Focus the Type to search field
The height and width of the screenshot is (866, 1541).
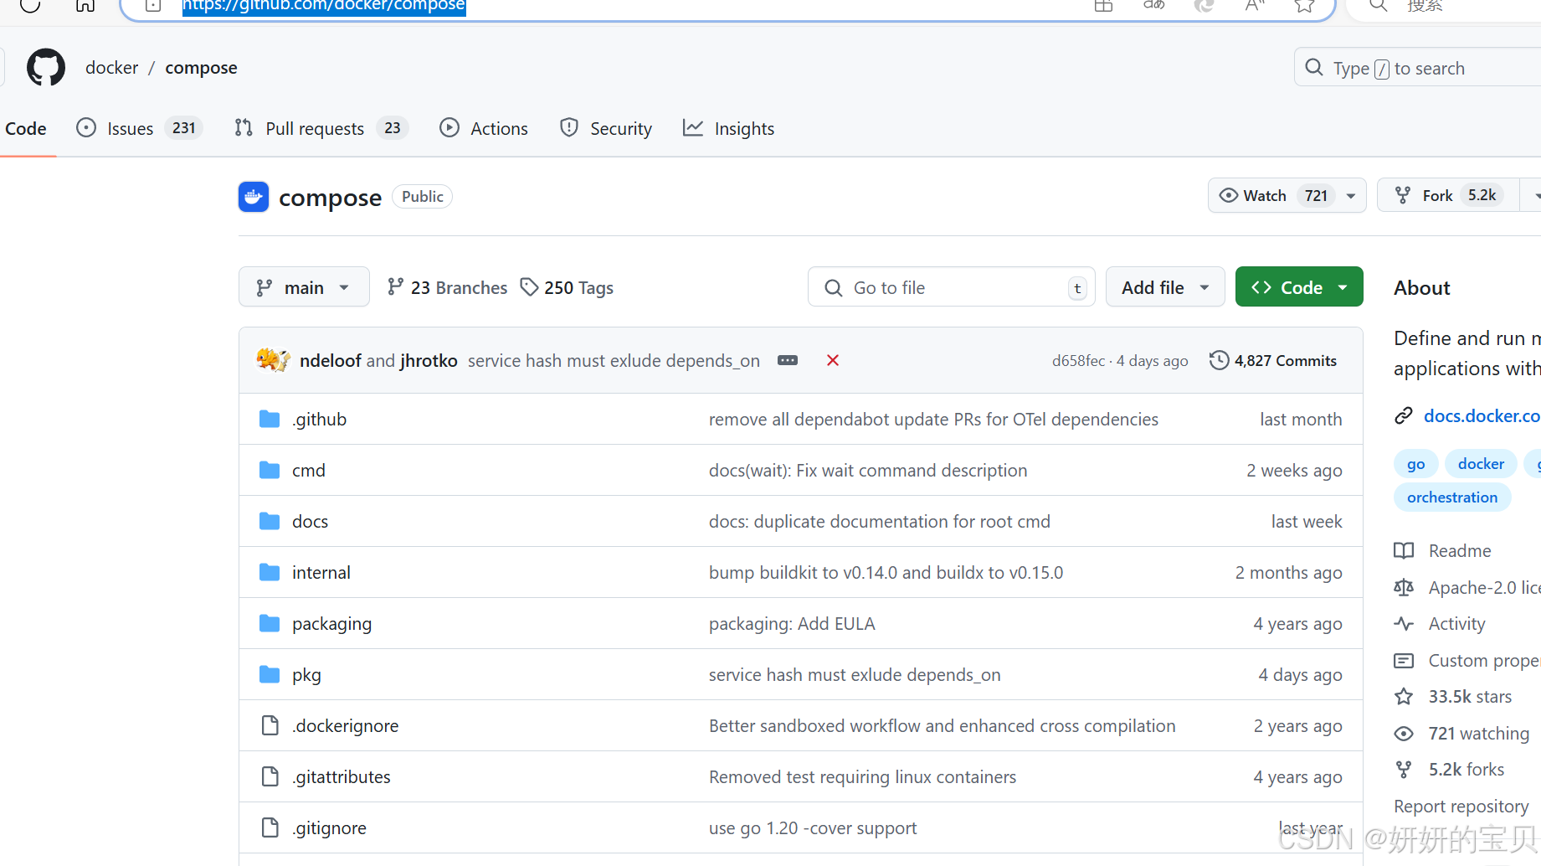[1417, 68]
